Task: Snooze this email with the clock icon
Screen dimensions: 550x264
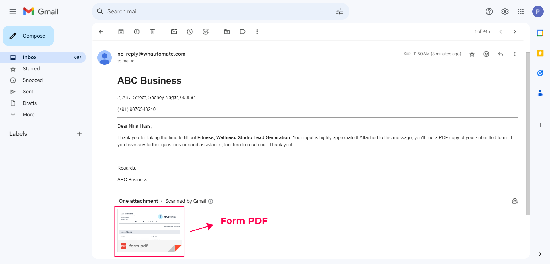Action: [190, 32]
